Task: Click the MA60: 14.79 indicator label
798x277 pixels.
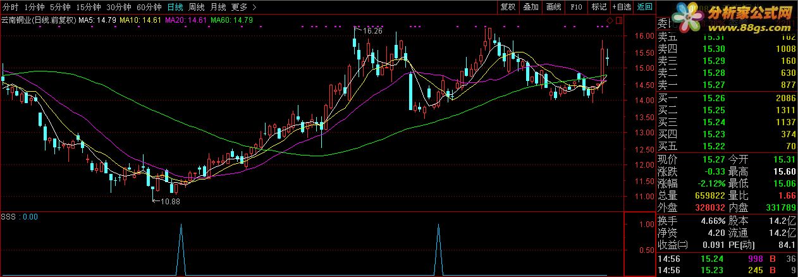Action: point(232,20)
